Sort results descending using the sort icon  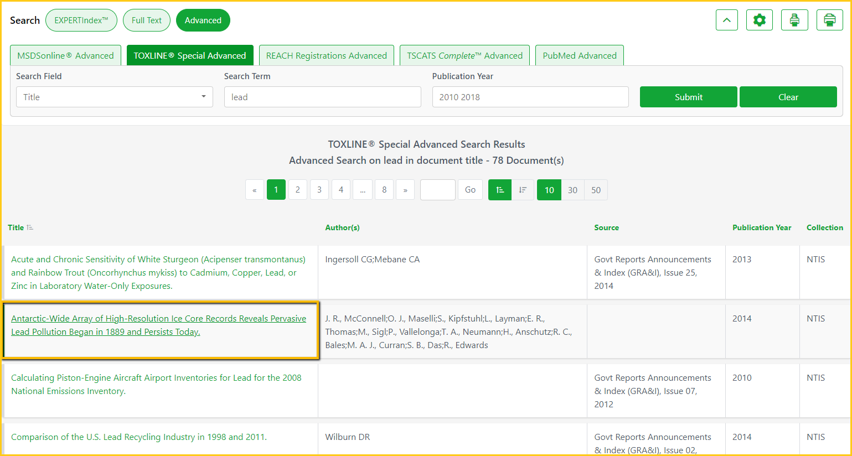pyautogui.click(x=523, y=190)
